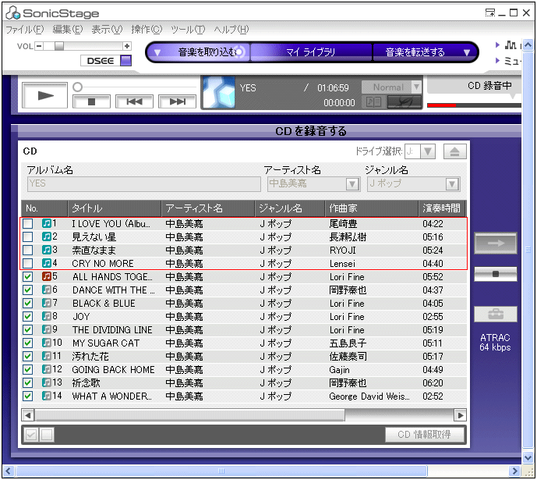Check the checkbox for track 3 素直なまま
Image resolution: width=537 pixels, height=480 pixels.
pos(28,250)
